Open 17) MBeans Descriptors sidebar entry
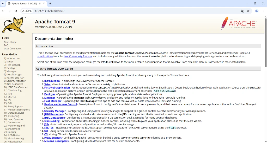Image resolution: width=267 pixels, height=143 pixels. click(x=17, y=110)
